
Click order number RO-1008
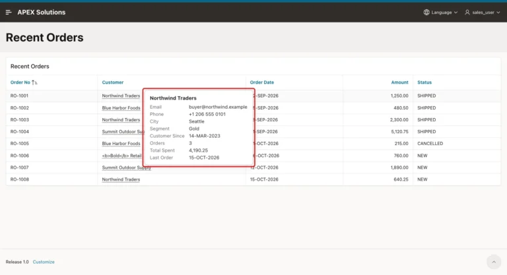(x=19, y=179)
